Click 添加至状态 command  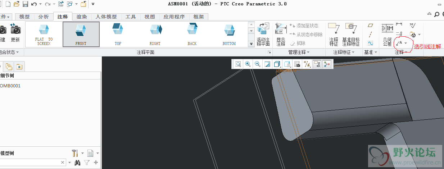click(x=304, y=26)
